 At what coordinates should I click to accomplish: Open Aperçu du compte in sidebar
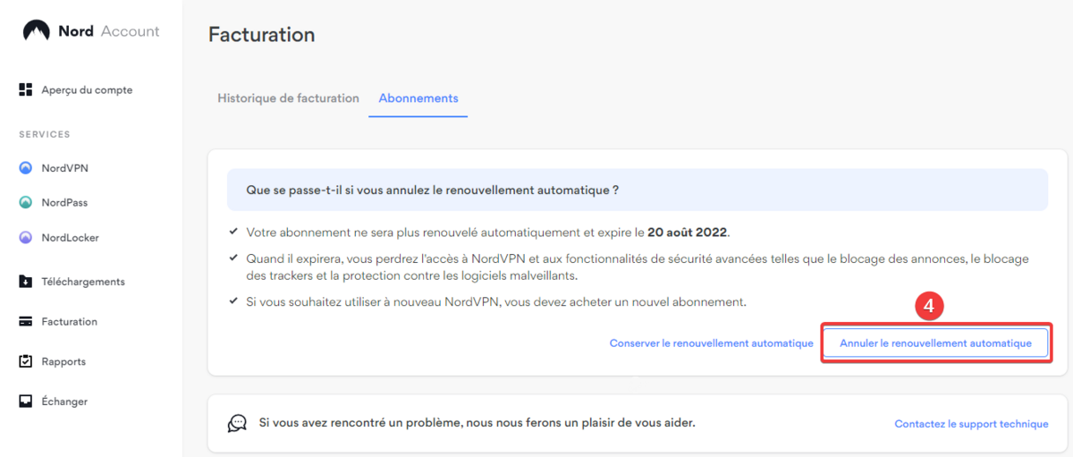point(87,90)
